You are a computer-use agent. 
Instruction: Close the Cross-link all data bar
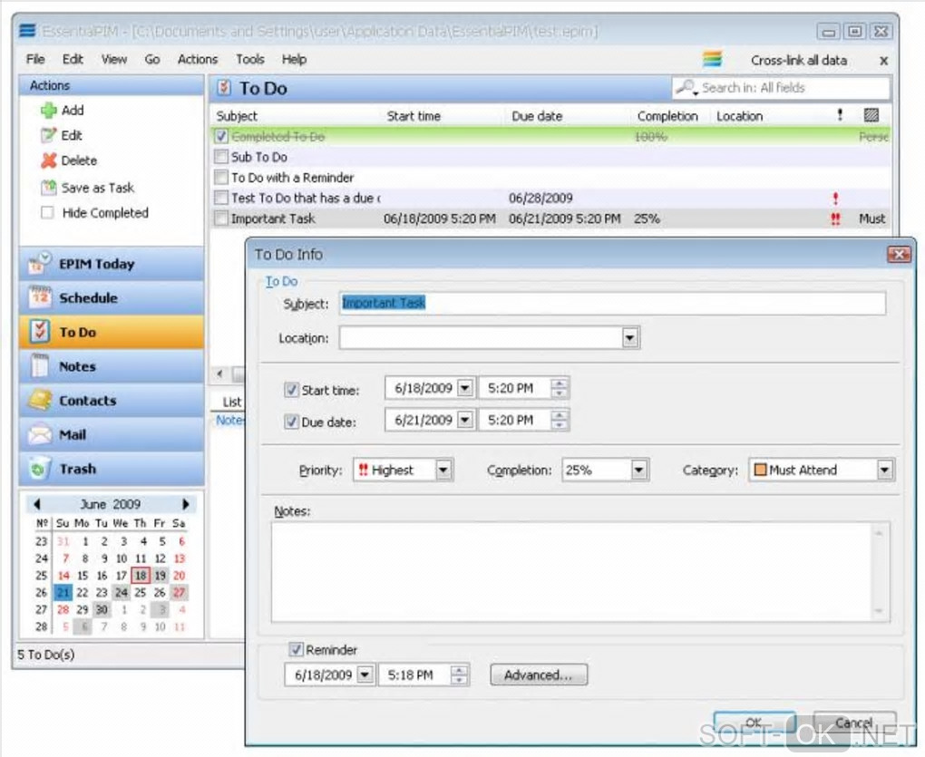click(883, 60)
